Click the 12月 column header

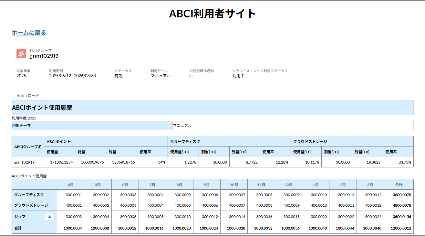coord(288,185)
